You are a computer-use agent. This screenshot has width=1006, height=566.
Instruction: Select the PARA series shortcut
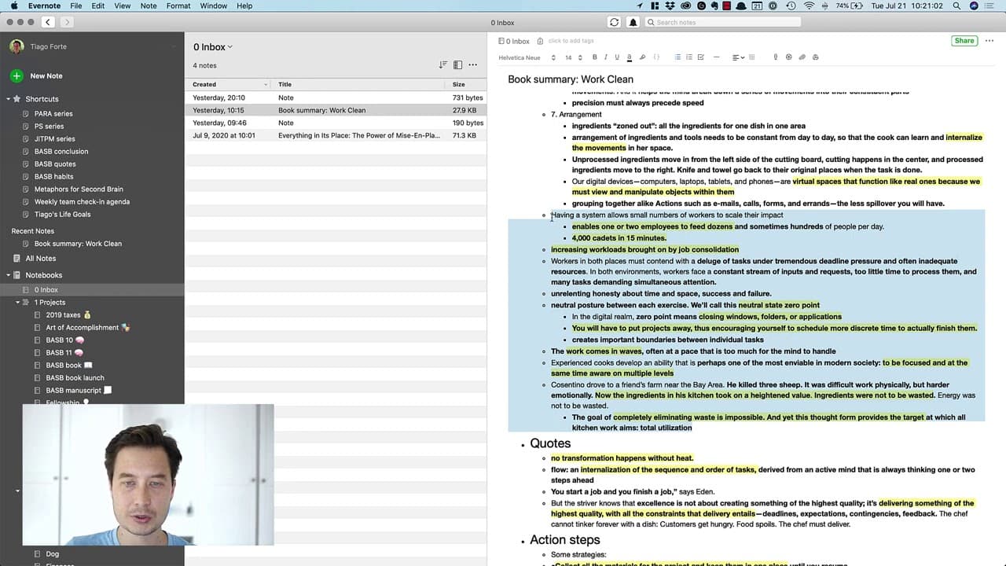point(53,114)
